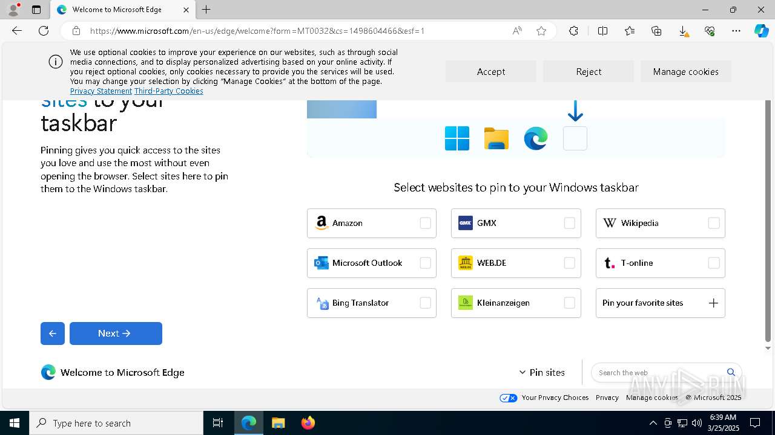Open the Edge profile avatar menu

pos(13,10)
